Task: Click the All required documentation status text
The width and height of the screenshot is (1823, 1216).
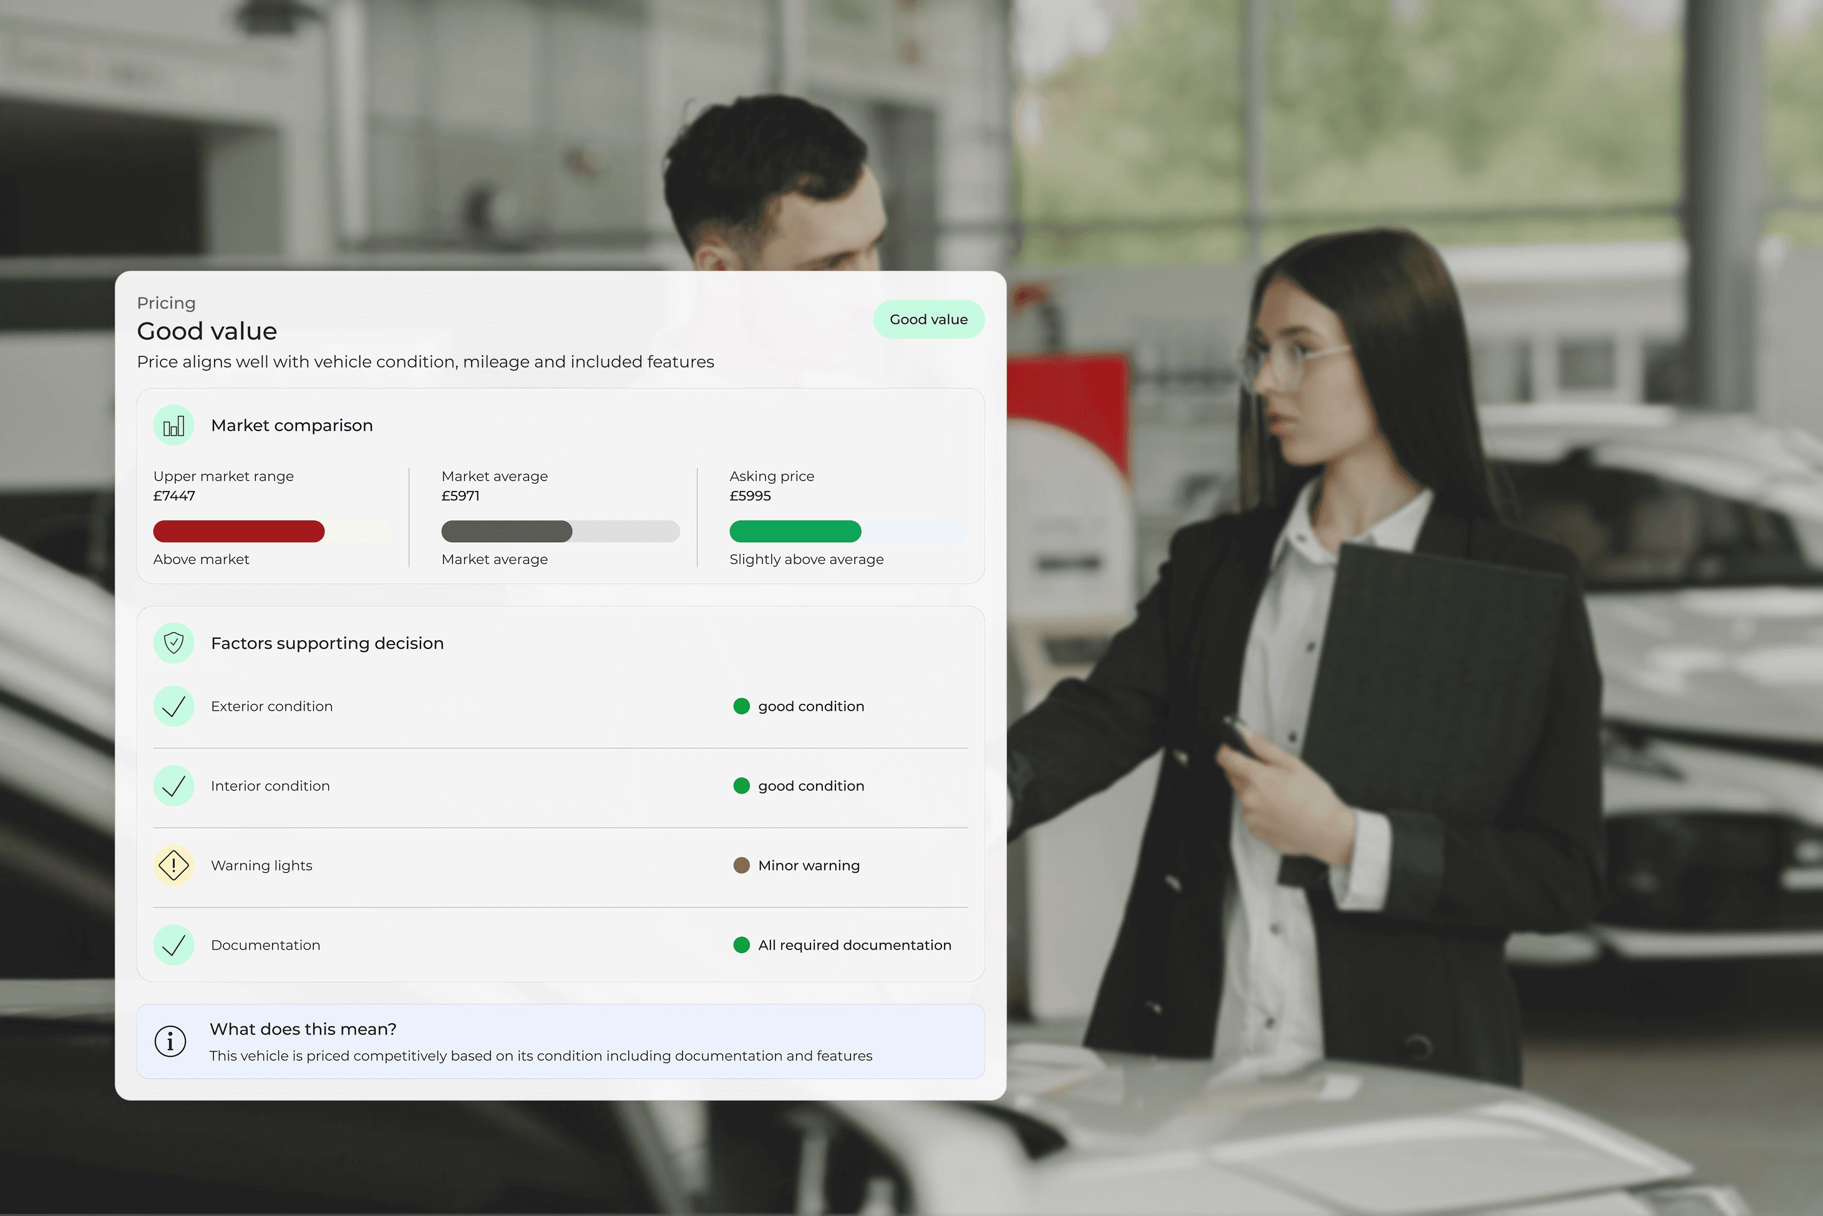Action: [855, 945]
